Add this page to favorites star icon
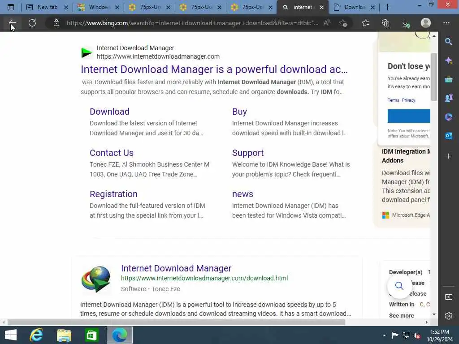 (x=343, y=23)
